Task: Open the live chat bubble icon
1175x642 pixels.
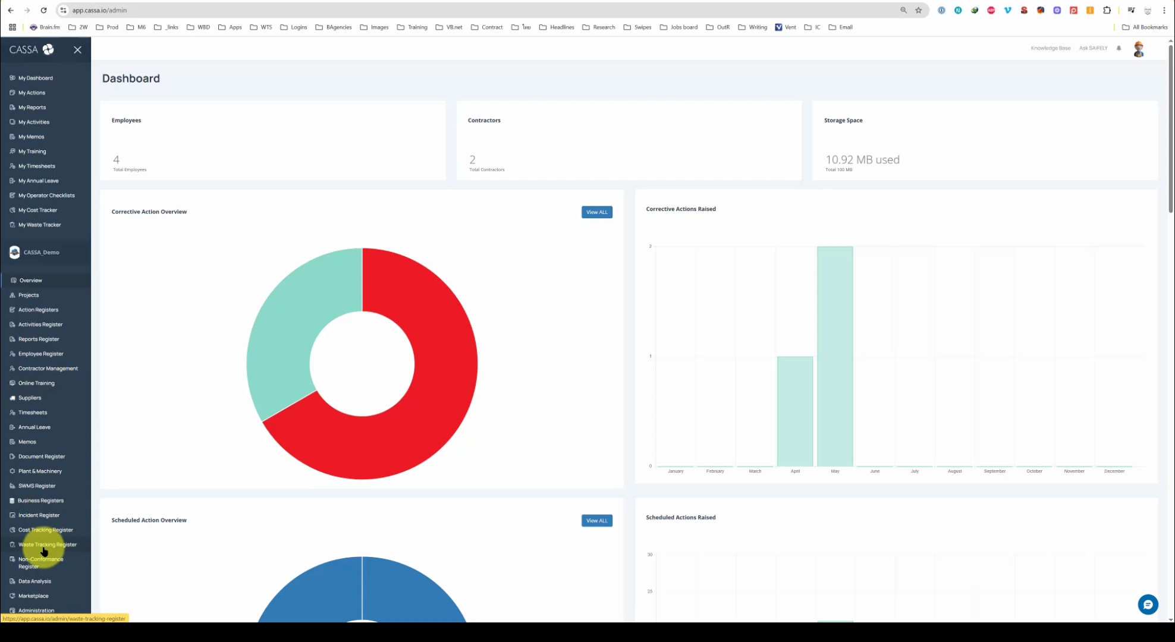Action: click(1148, 605)
